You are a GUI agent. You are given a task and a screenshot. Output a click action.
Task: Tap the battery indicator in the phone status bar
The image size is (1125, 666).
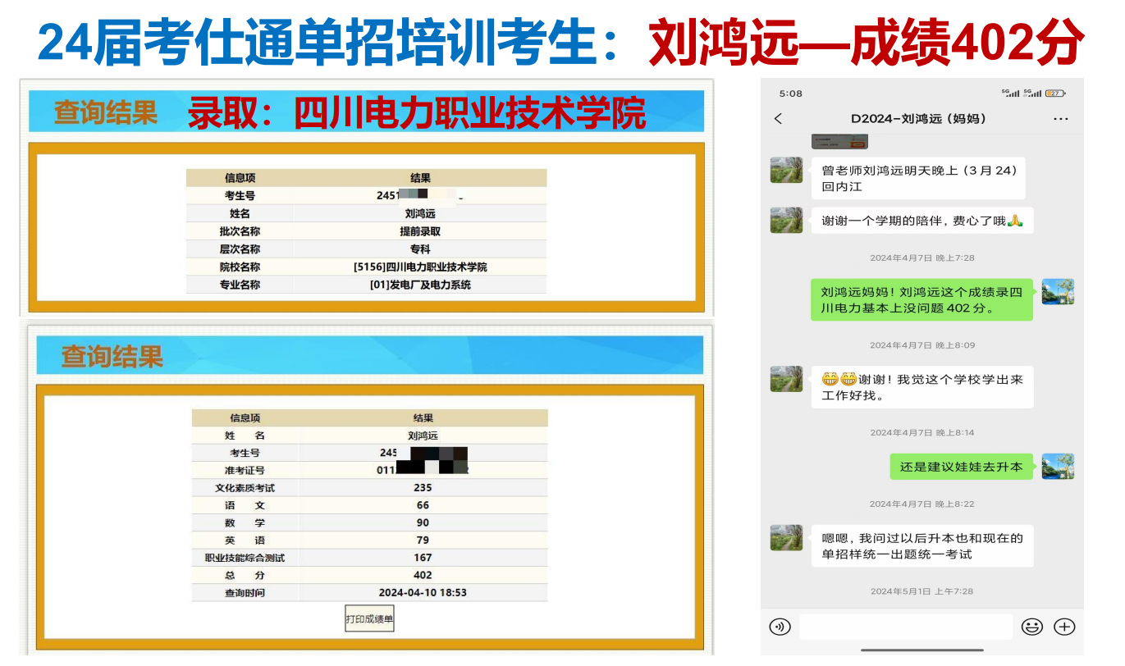pyautogui.click(x=1055, y=94)
